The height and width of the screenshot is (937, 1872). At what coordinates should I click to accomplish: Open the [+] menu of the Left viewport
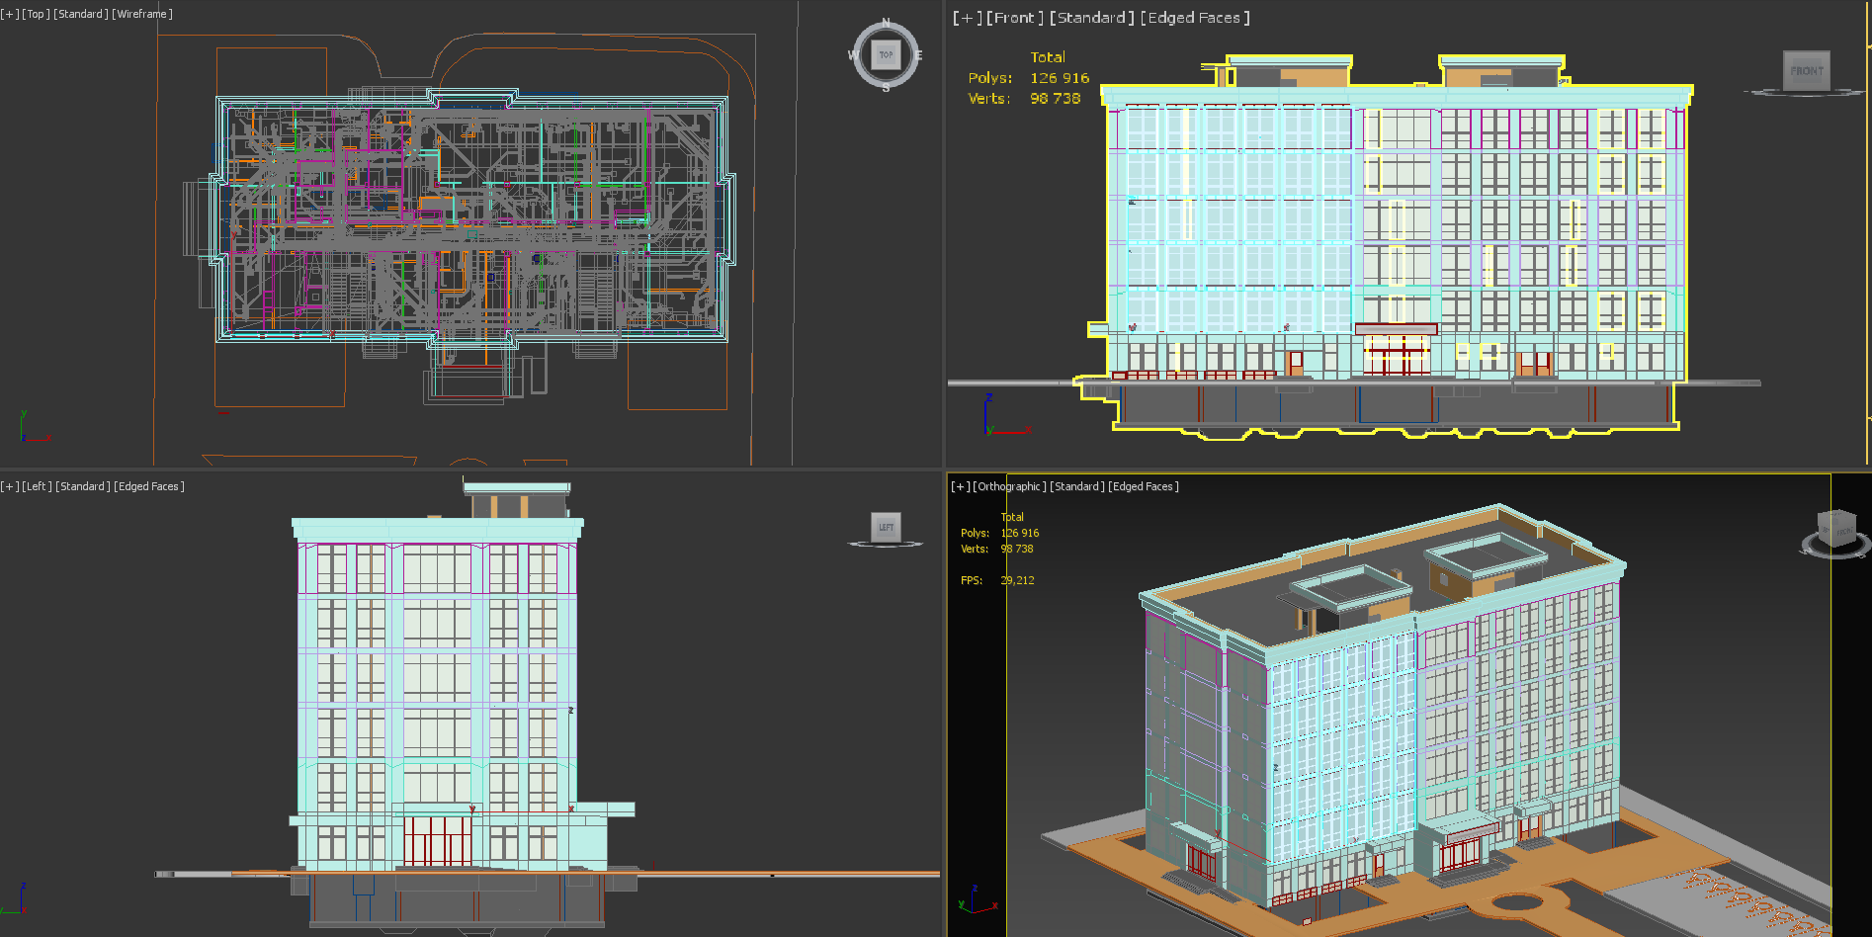click(x=10, y=486)
